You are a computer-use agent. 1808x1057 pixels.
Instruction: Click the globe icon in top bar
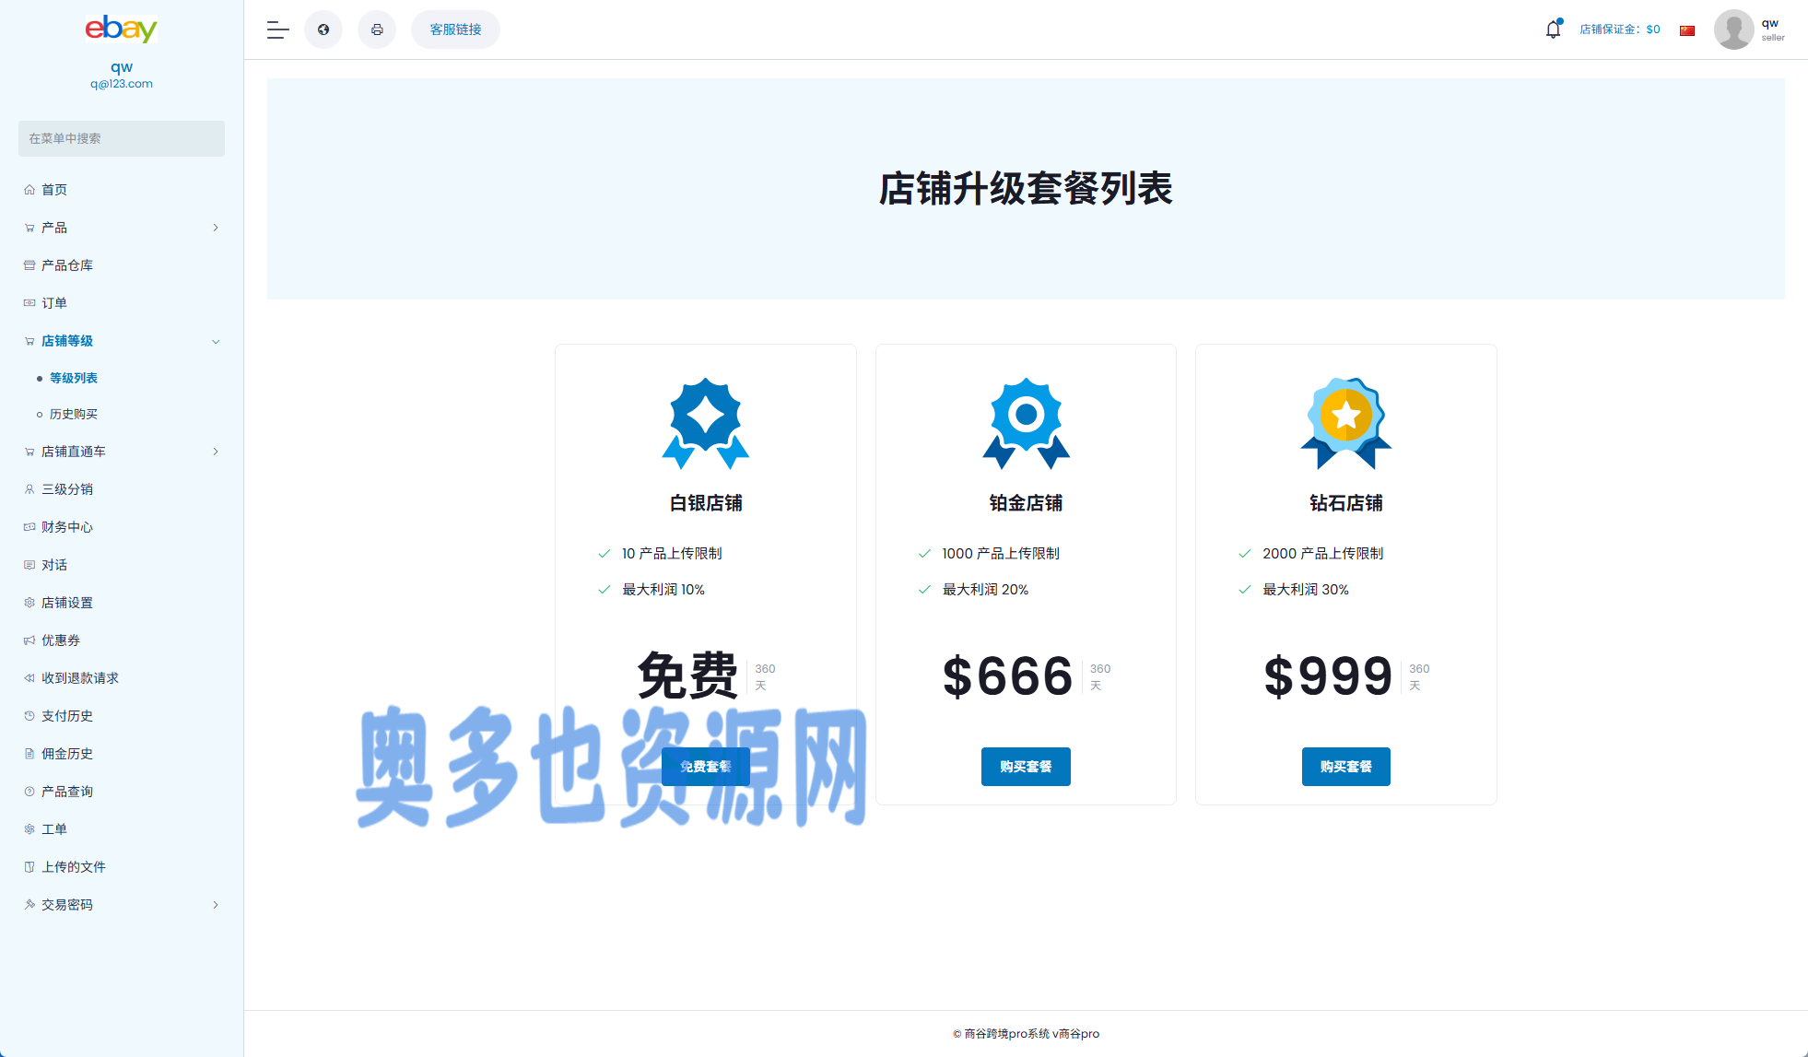coord(323,29)
